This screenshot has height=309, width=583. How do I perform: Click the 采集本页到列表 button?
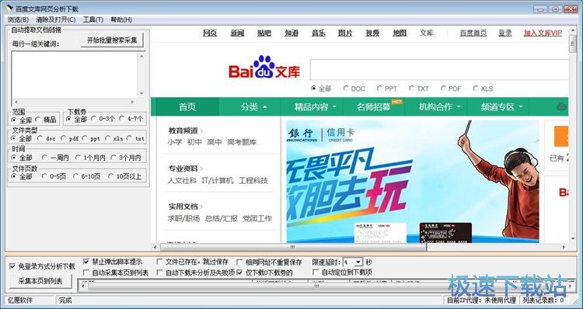click(x=40, y=281)
